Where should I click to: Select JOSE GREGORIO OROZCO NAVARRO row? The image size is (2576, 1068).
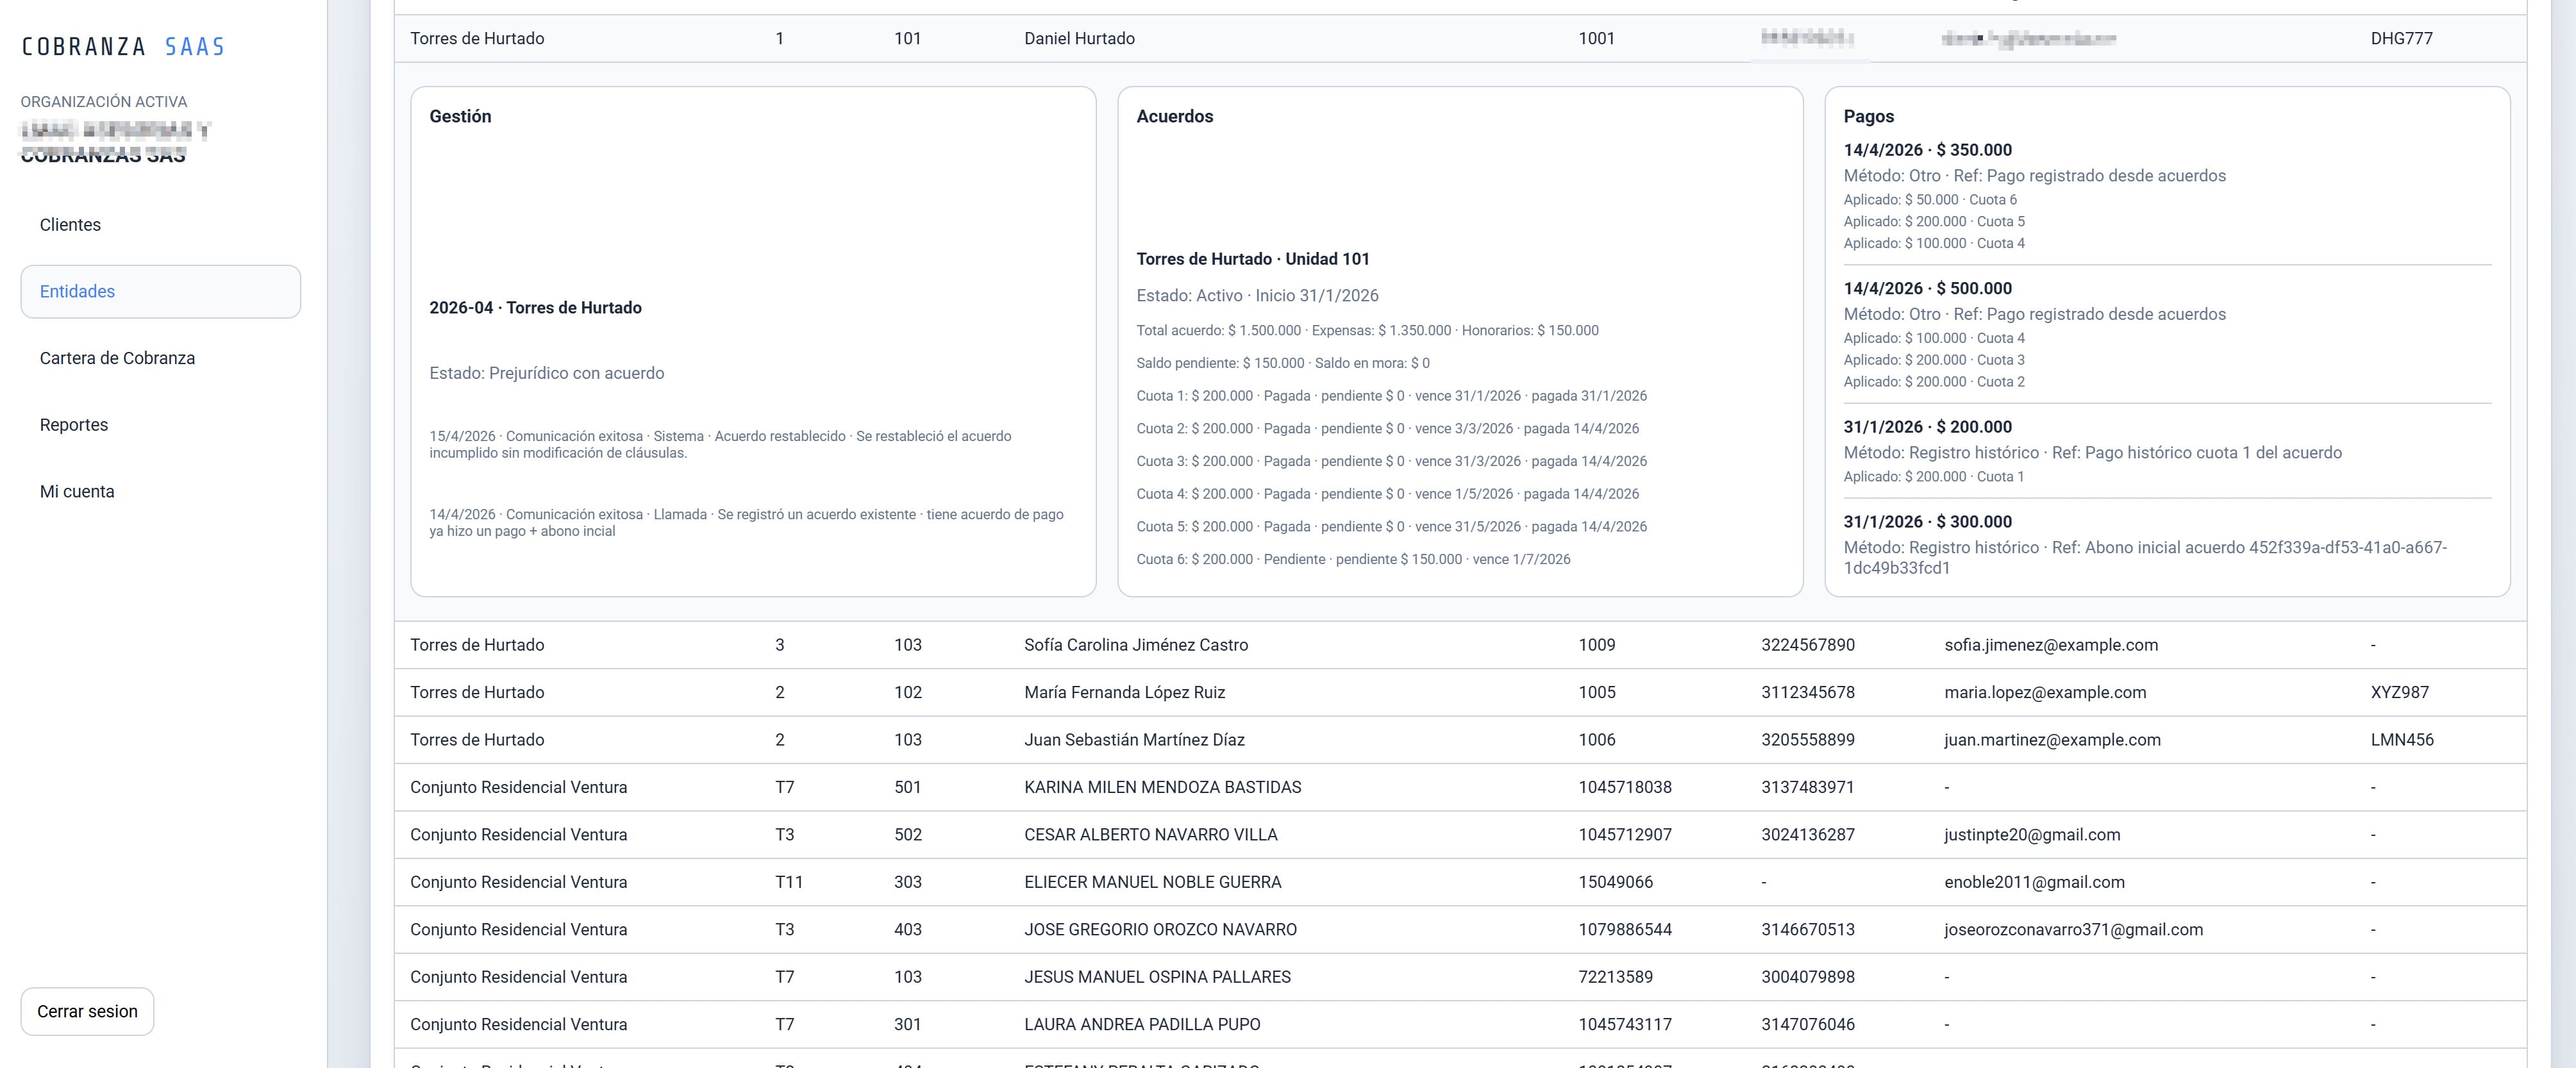tap(1460, 930)
